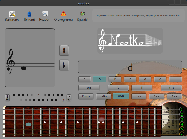This screenshot has width=187, height=139.
Task: Select string number 6 circle
Action: (182, 134)
